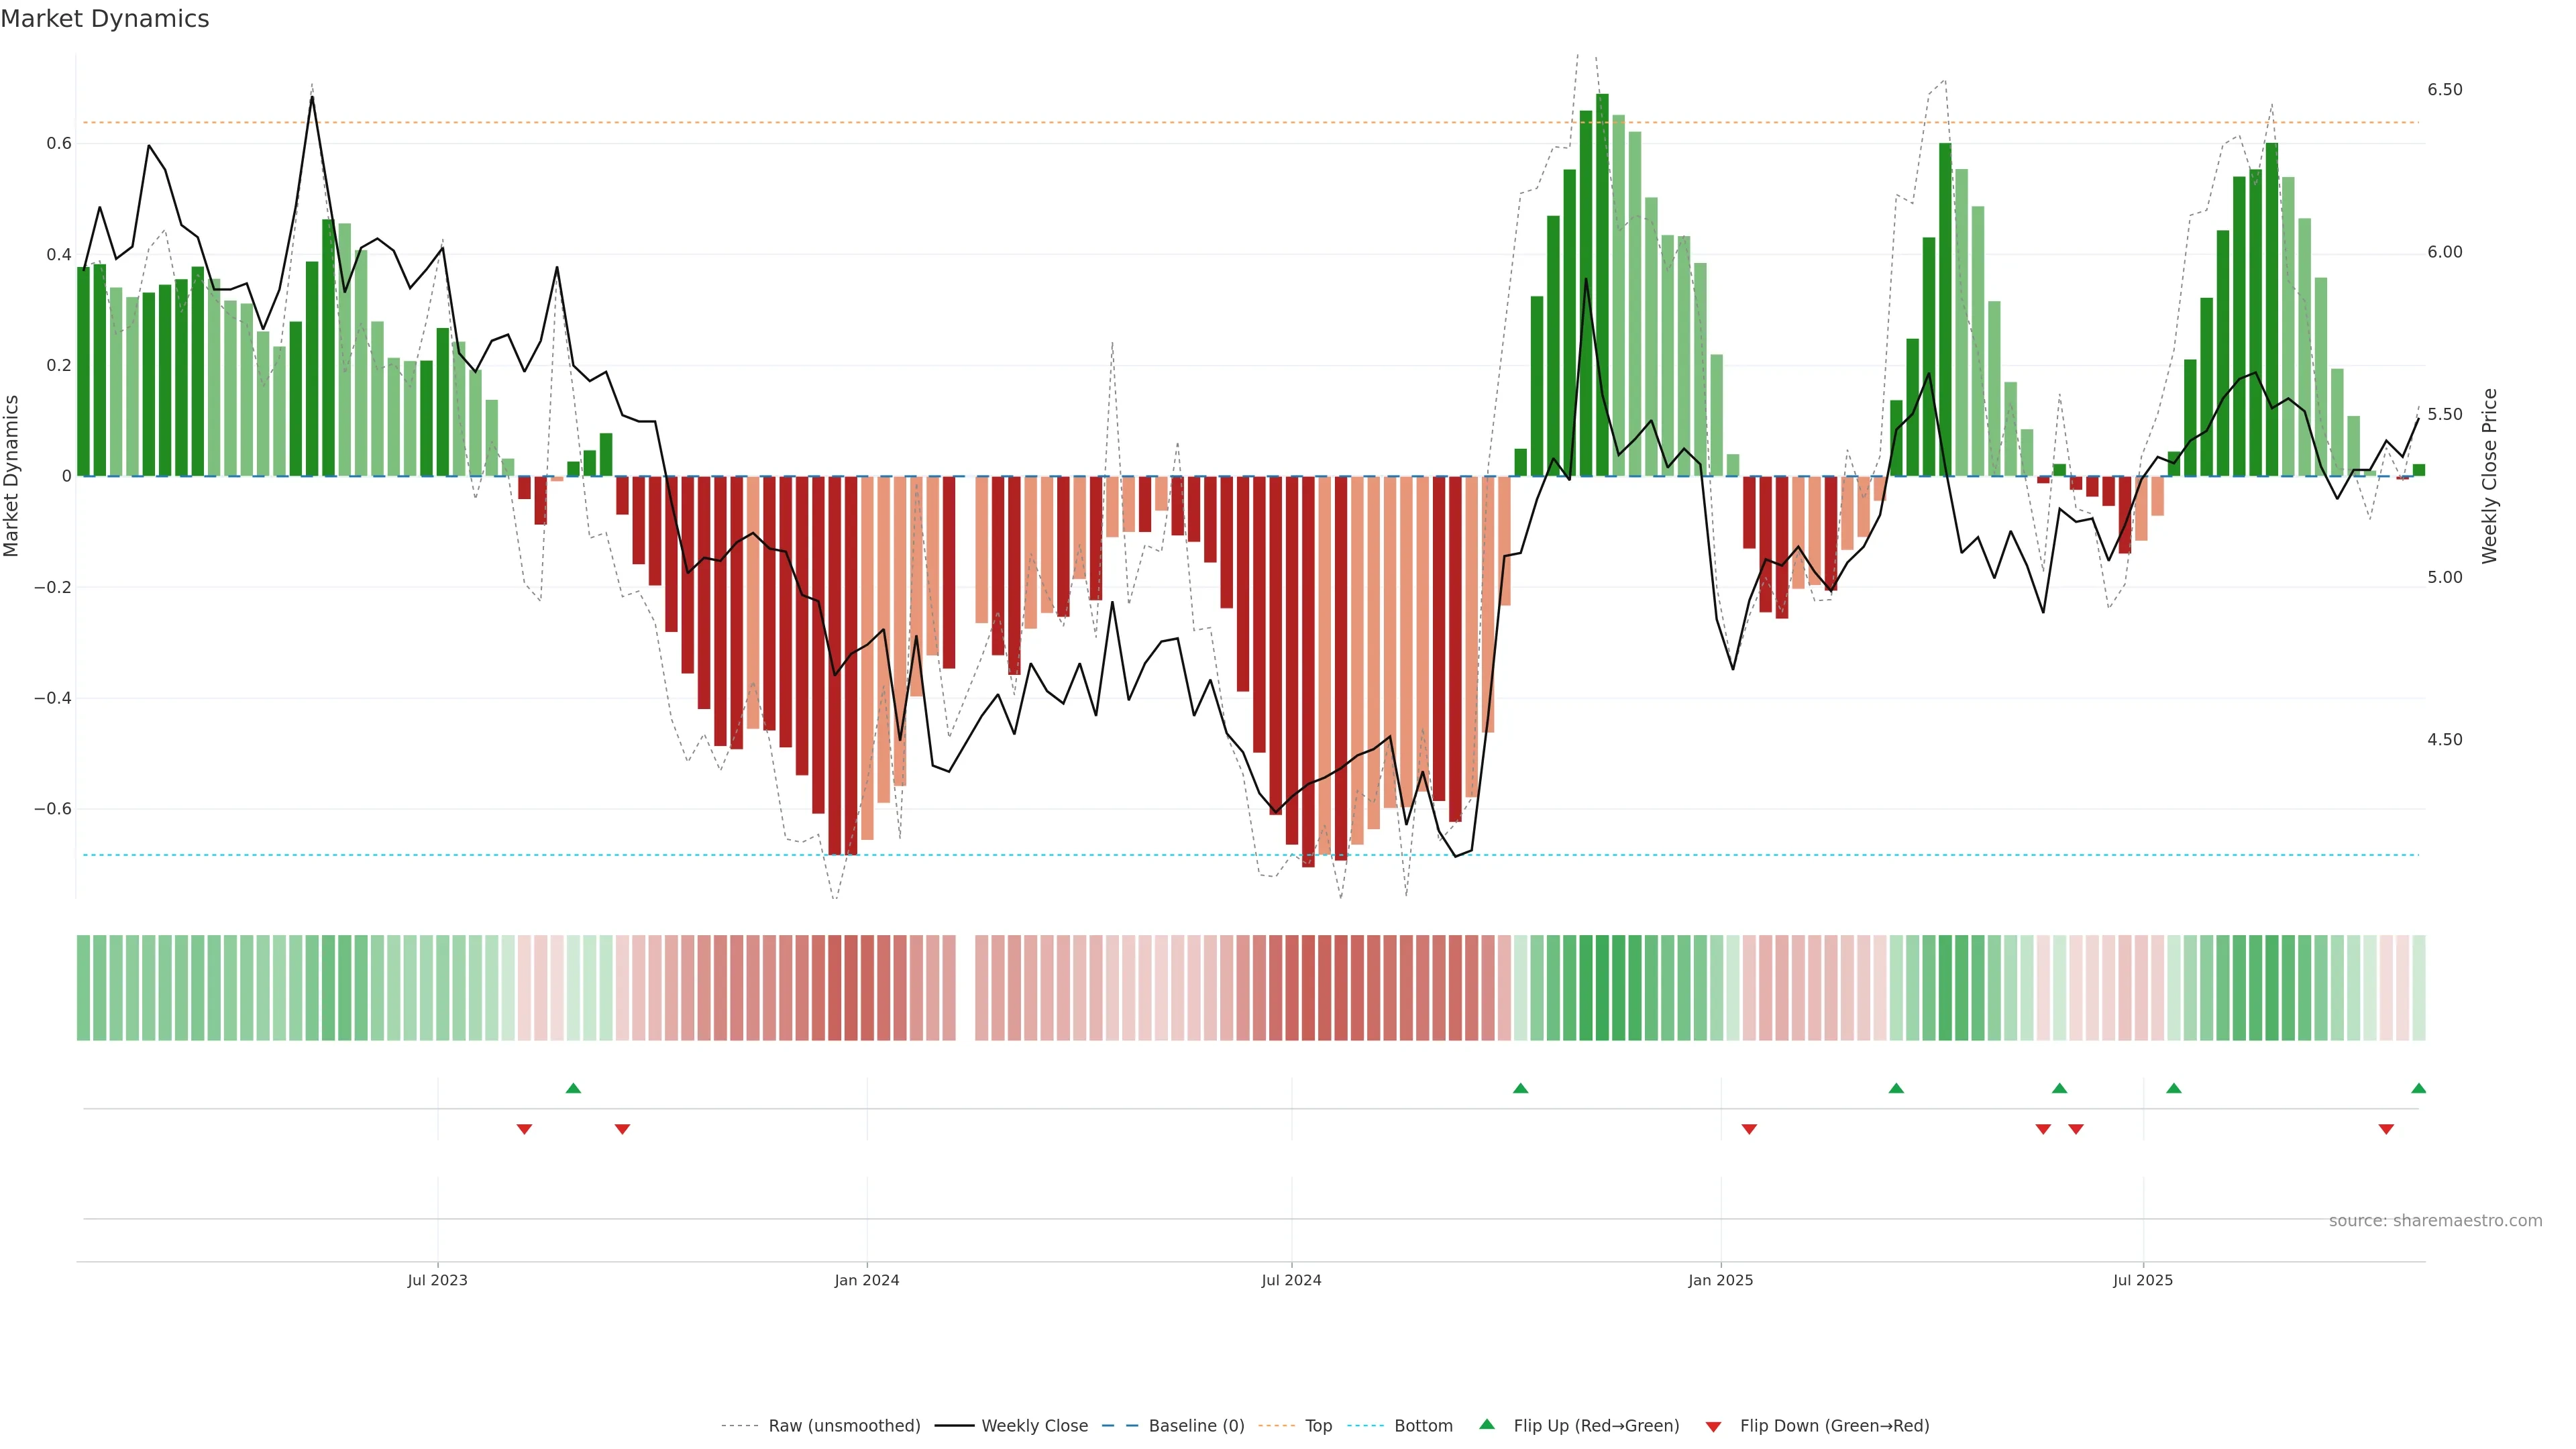Click the earliest green flip-up marker after Jul 2023
Screen dimensions: 2576x1449
click(x=573, y=1088)
